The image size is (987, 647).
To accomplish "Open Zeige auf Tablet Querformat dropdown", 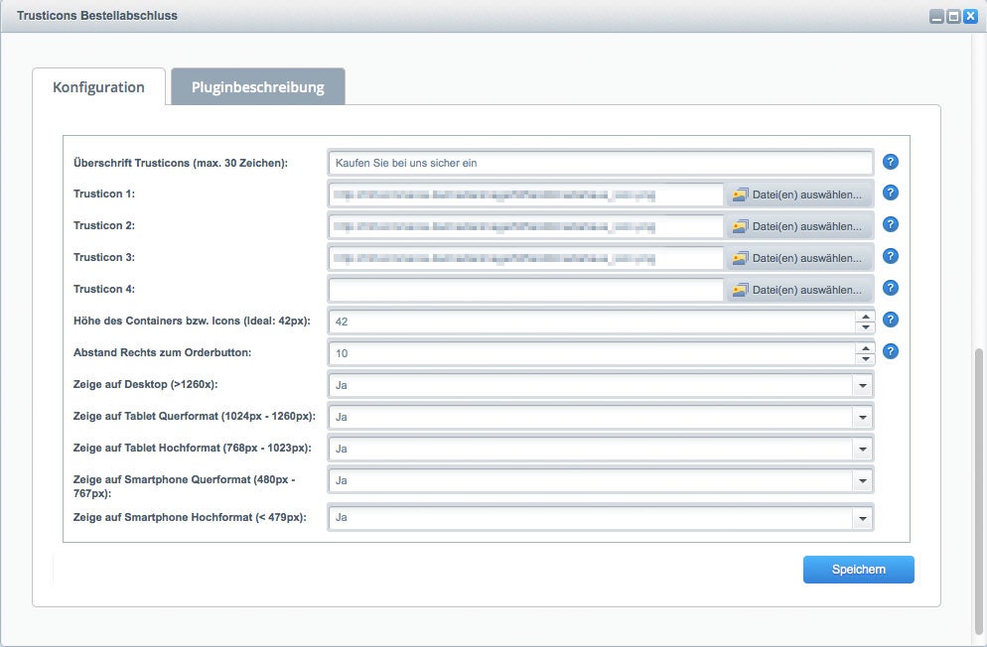I will (862, 418).
